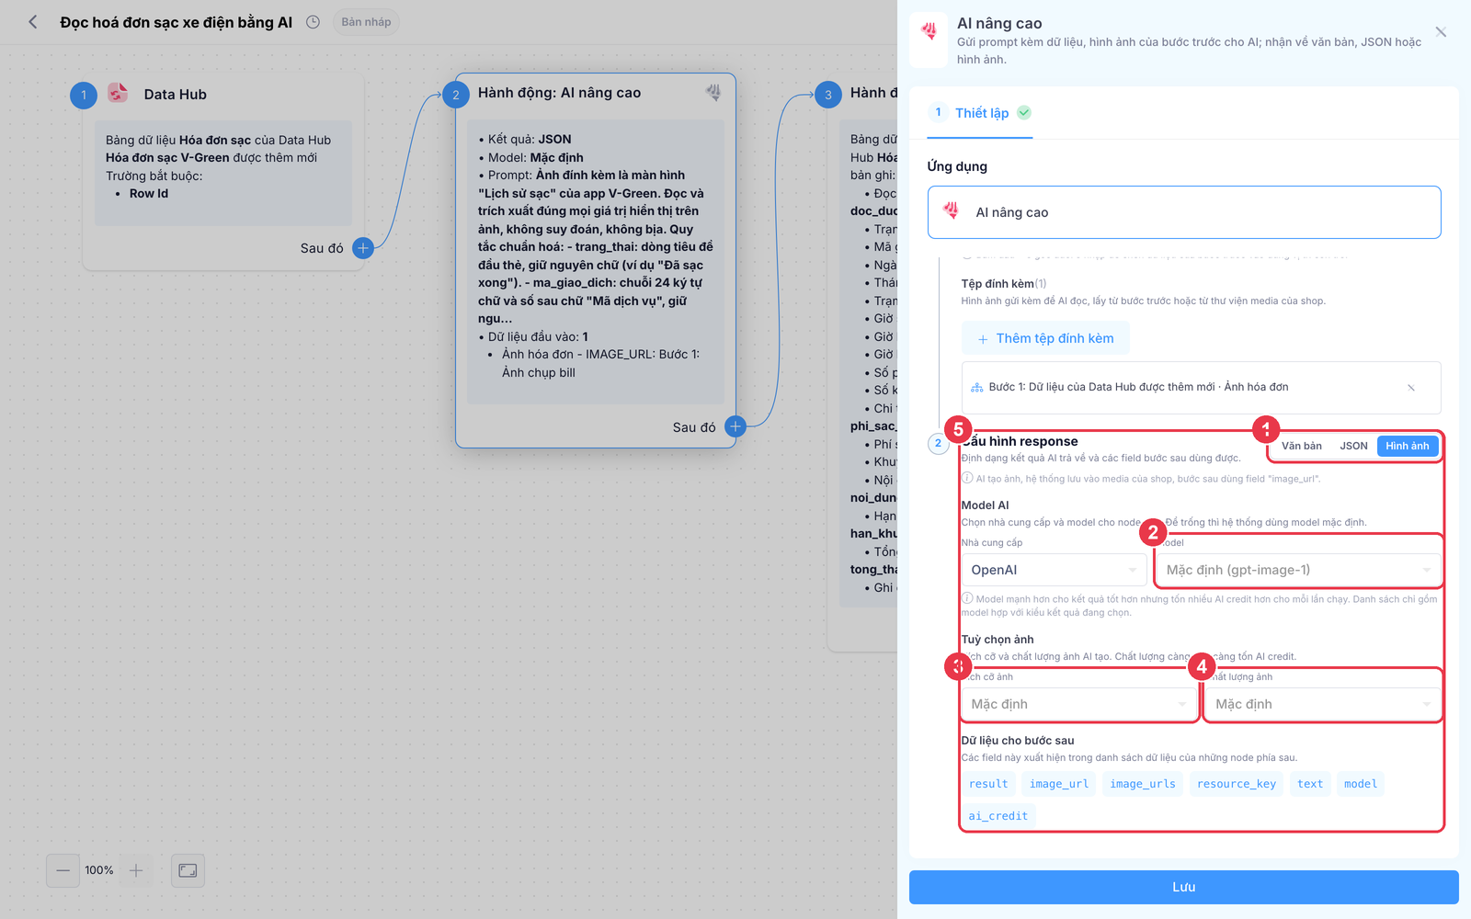Zoom in the workflow canvas

point(136,870)
